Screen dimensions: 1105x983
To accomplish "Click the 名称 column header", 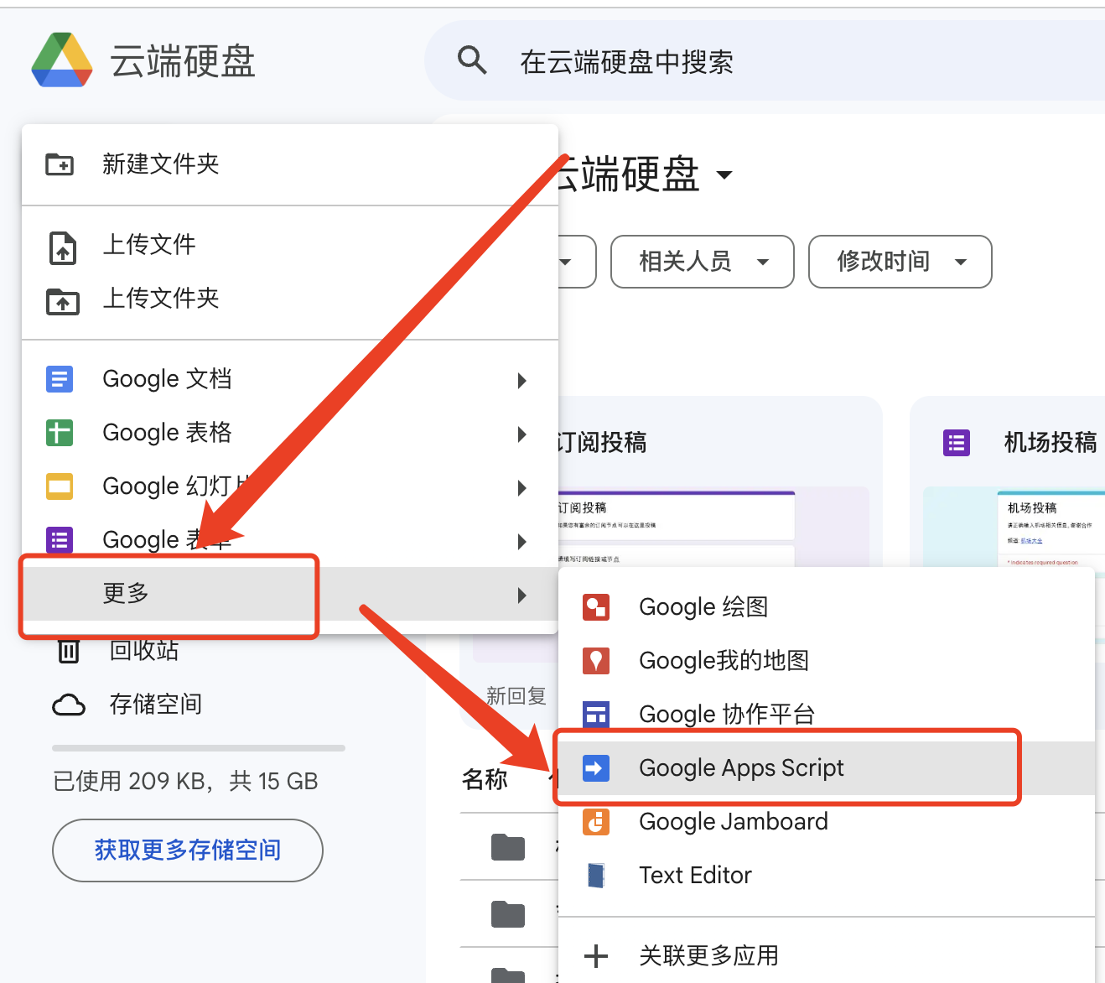I will 485,780.
